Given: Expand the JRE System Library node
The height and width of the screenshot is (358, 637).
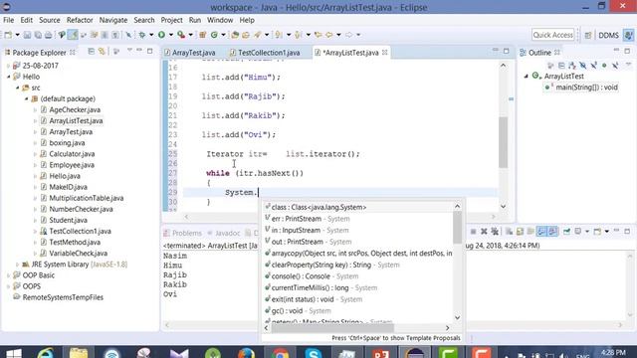Looking at the screenshot, I should point(18,265).
